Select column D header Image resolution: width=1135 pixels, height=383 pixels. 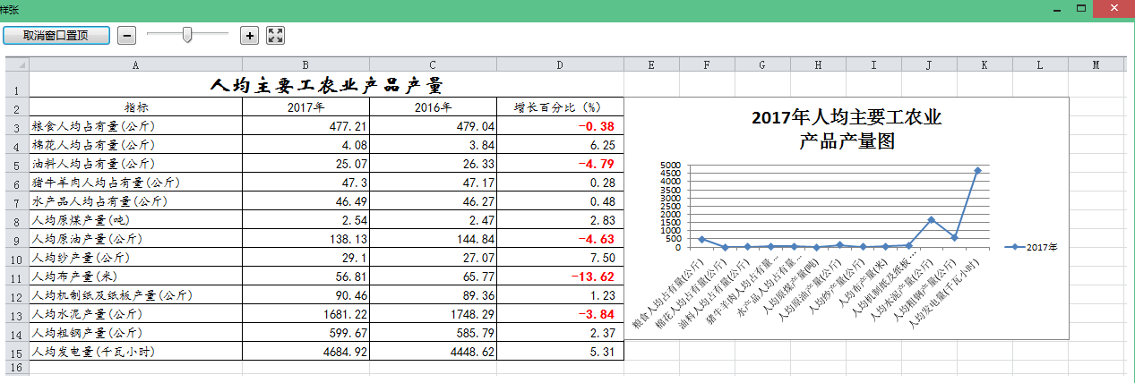click(x=560, y=64)
